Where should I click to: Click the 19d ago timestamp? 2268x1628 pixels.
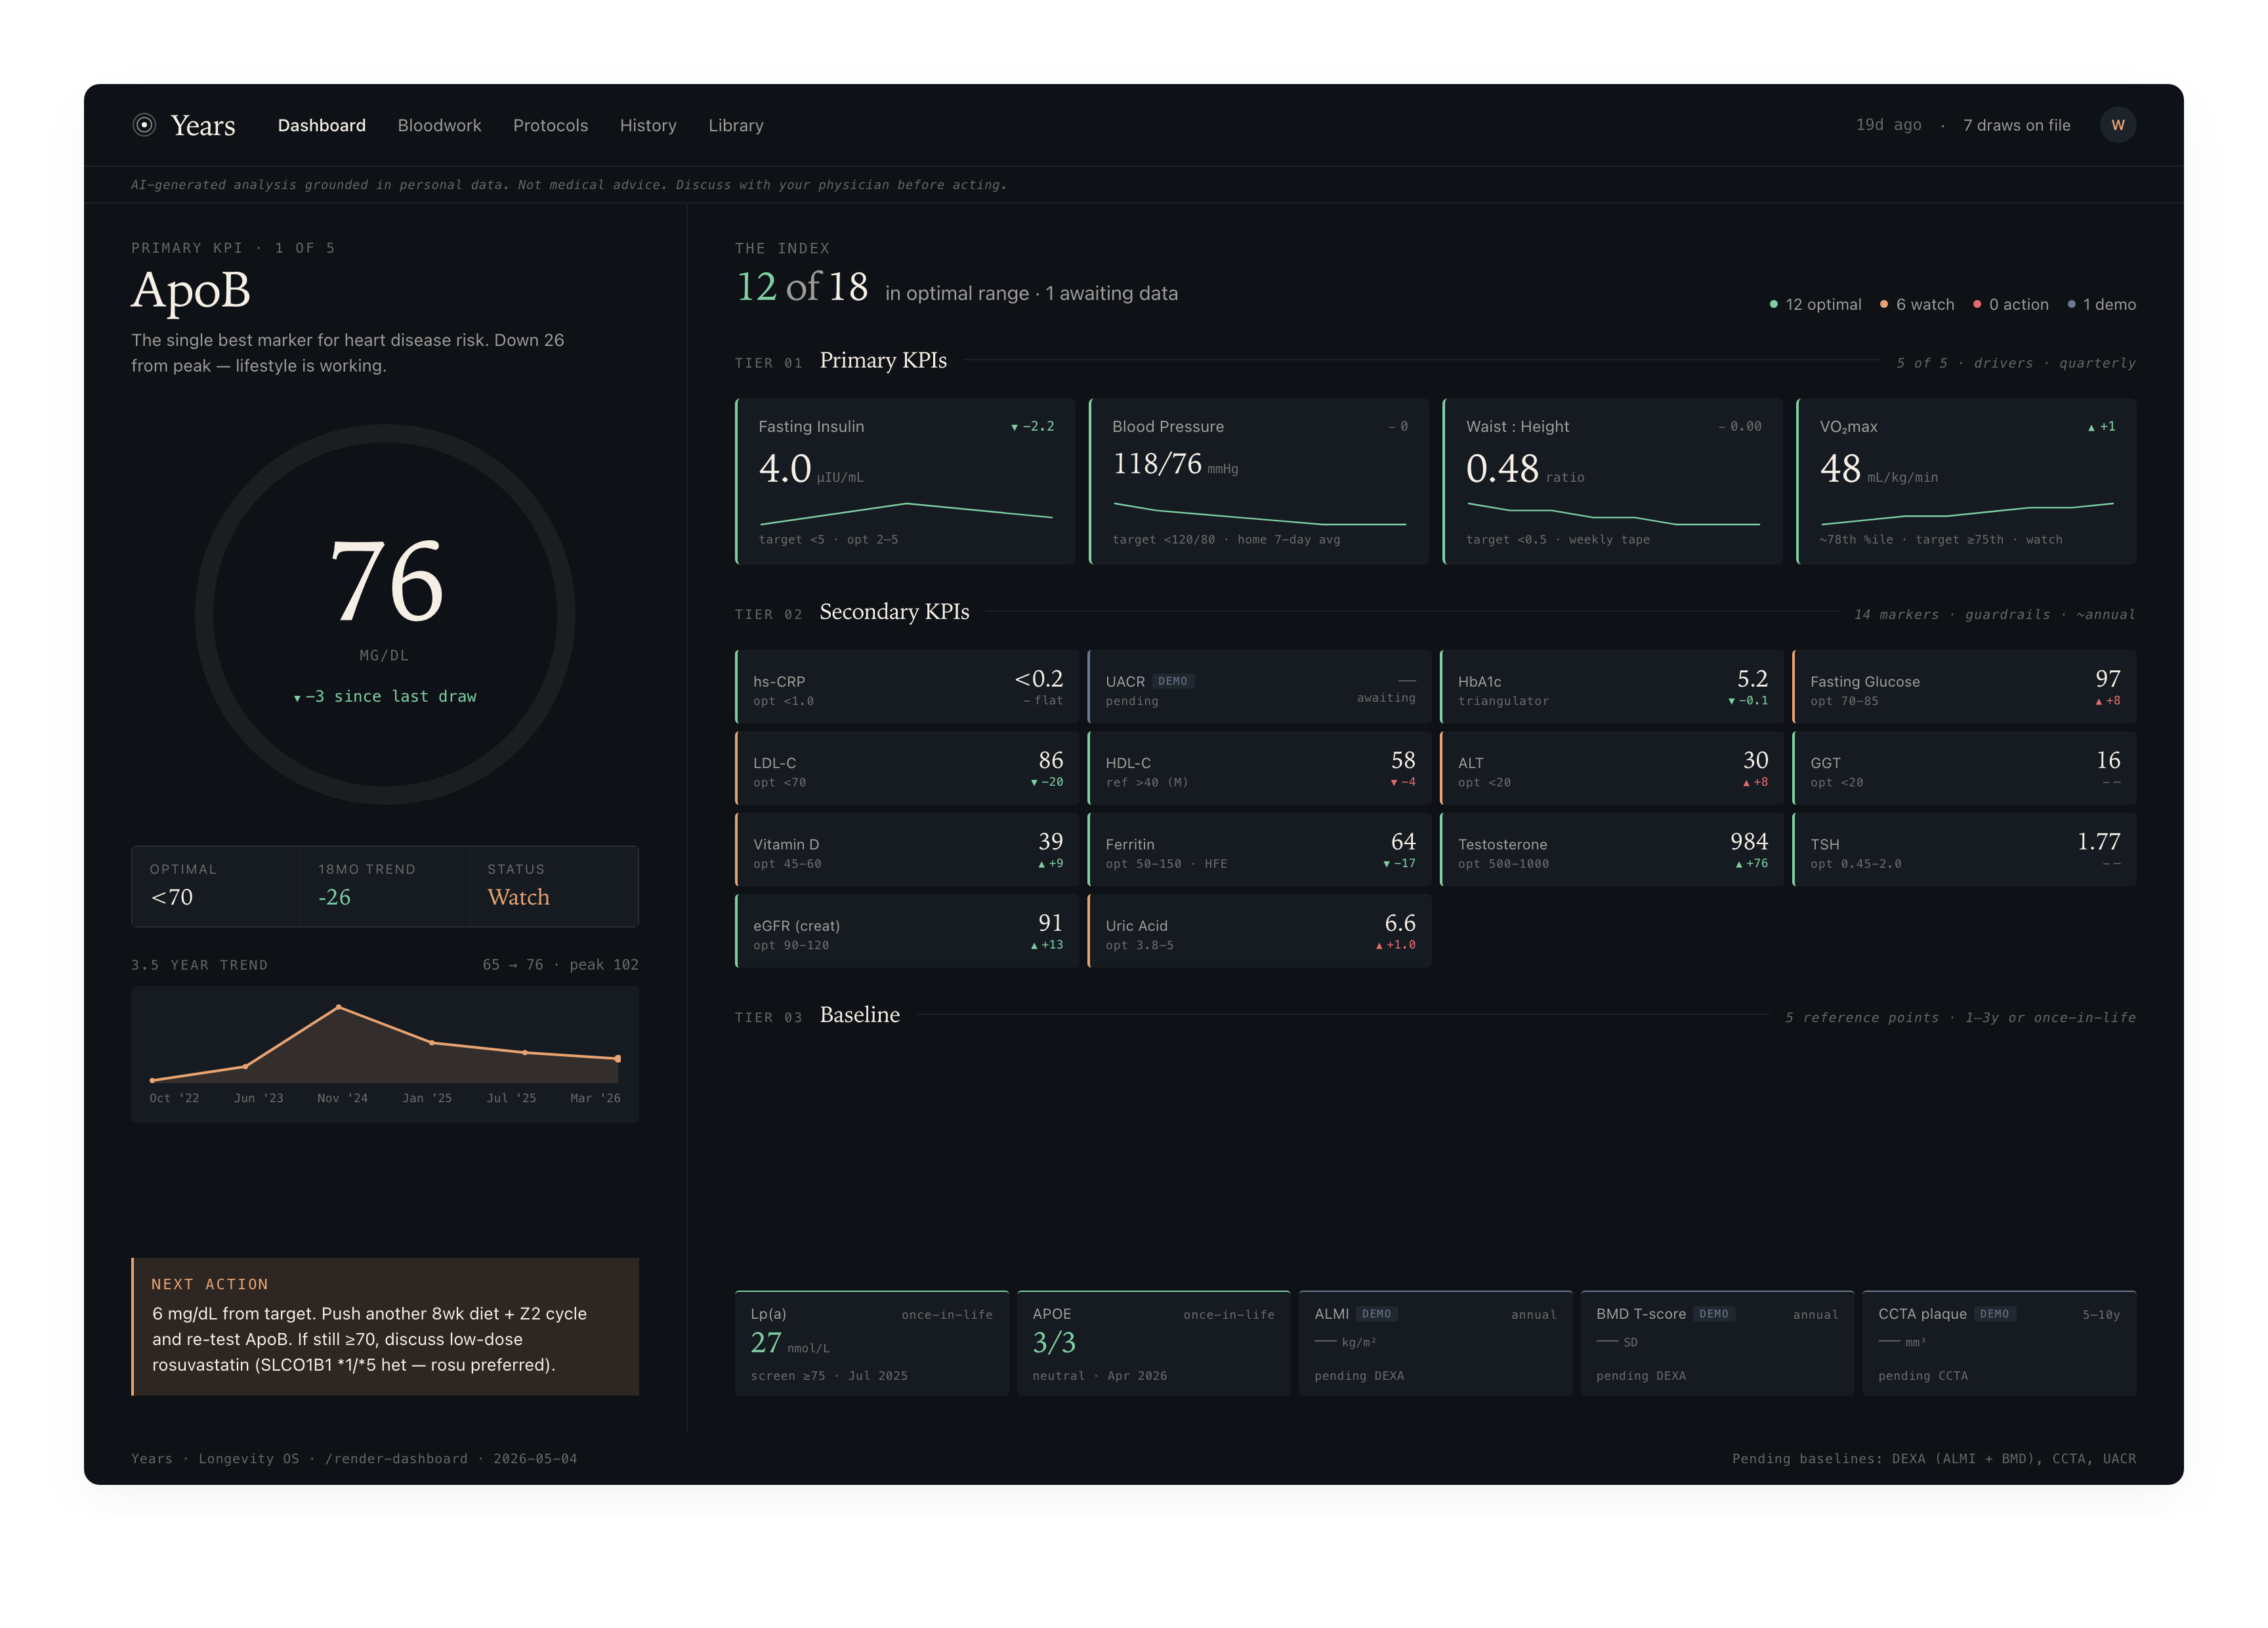coord(1888,125)
